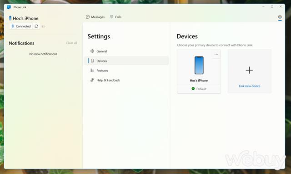The width and height of the screenshot is (291, 174).
Task: Close the Phone Link window
Action: 281,6
